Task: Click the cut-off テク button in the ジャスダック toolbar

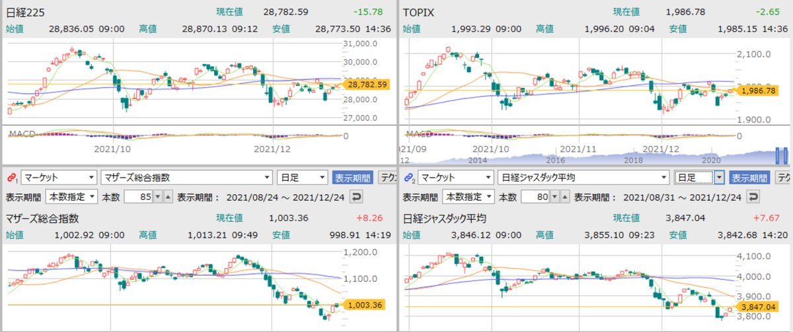Action: click(784, 178)
